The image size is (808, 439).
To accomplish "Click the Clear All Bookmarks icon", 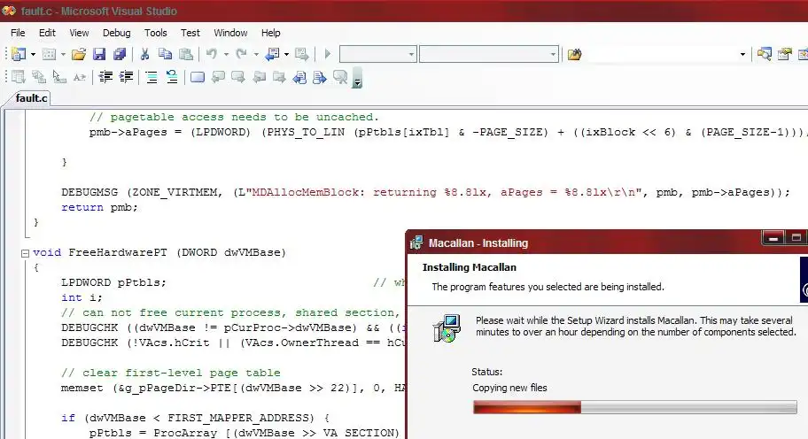I will click(x=340, y=77).
